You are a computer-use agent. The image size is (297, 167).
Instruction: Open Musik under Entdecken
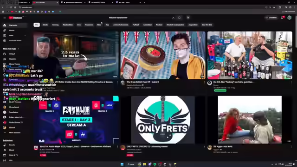(x=14, y=150)
